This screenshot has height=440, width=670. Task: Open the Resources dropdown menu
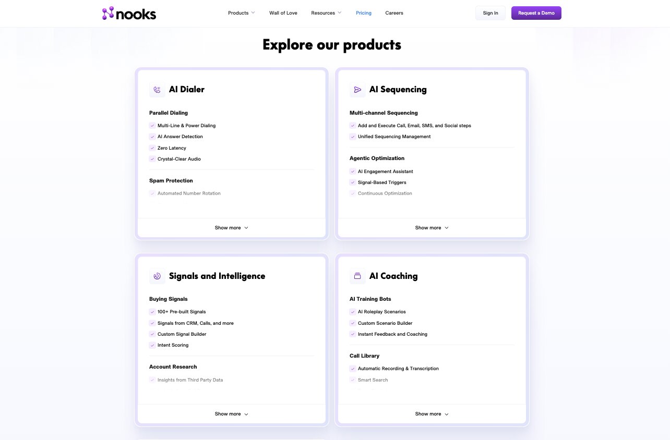coord(326,13)
